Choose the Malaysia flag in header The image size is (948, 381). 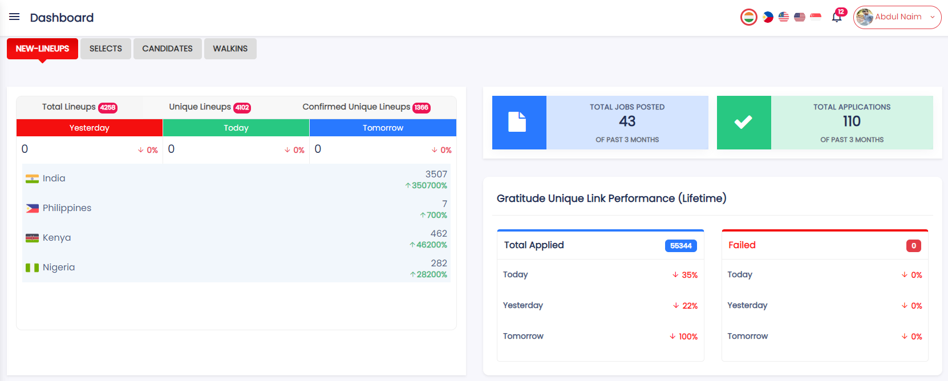[784, 17]
